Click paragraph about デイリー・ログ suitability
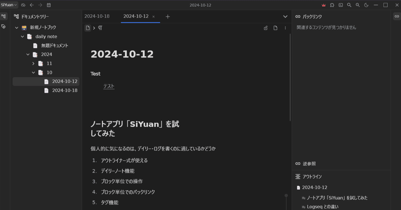Image resolution: width=401 pixels, height=210 pixels. [x=153, y=148]
